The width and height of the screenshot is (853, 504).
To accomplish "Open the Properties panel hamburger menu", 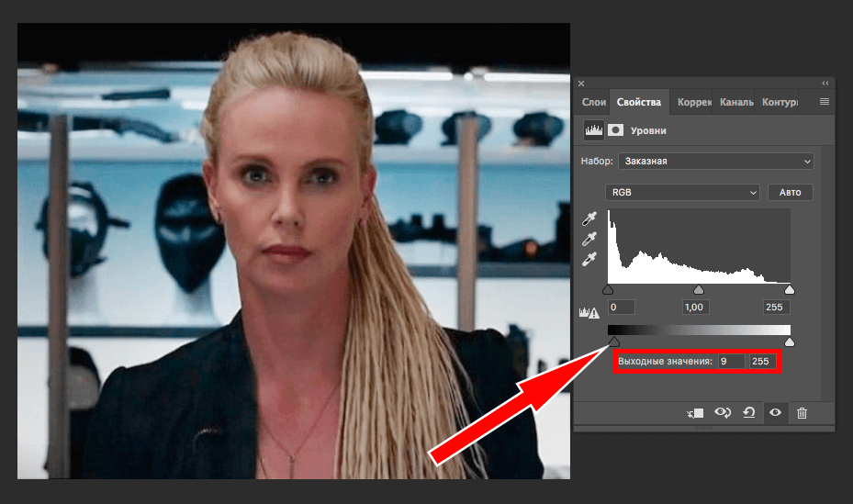I will click(x=824, y=102).
